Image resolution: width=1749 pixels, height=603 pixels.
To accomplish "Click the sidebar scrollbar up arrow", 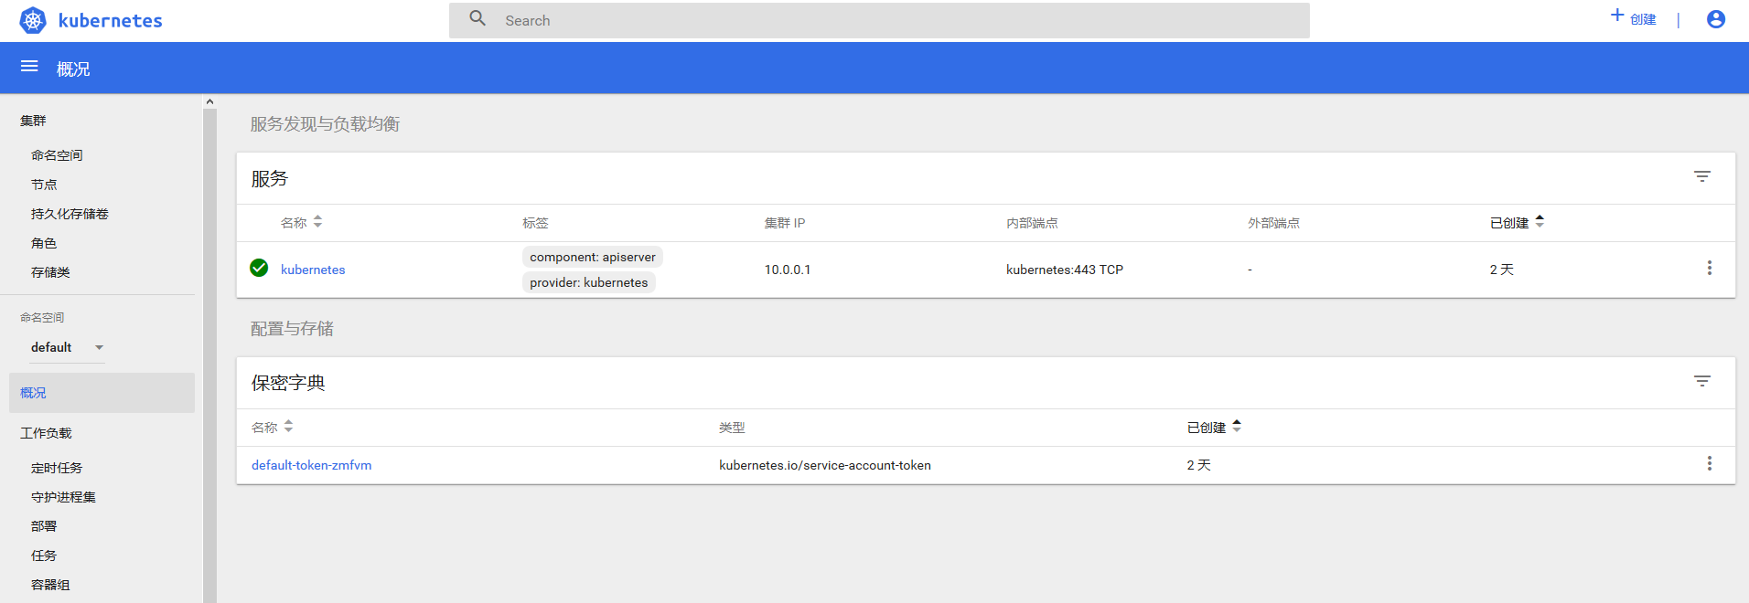I will 209,101.
